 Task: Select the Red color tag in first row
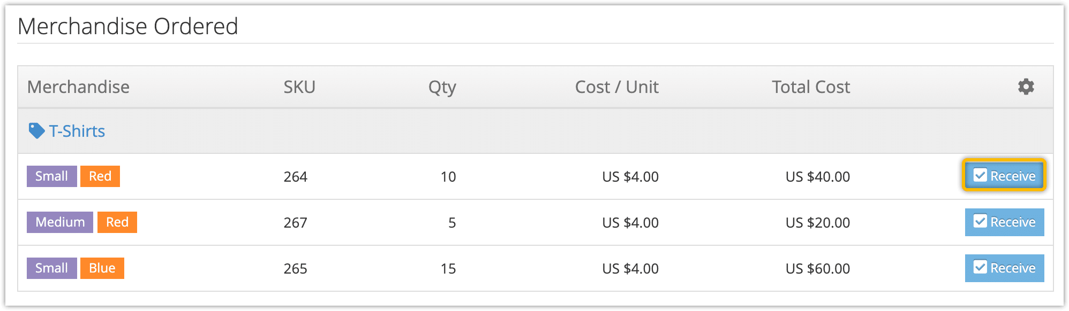pos(100,176)
